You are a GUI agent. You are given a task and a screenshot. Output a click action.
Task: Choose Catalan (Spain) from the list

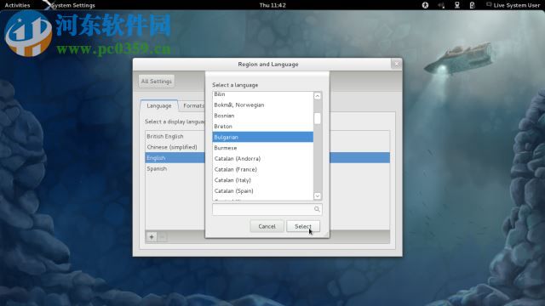click(x=263, y=190)
